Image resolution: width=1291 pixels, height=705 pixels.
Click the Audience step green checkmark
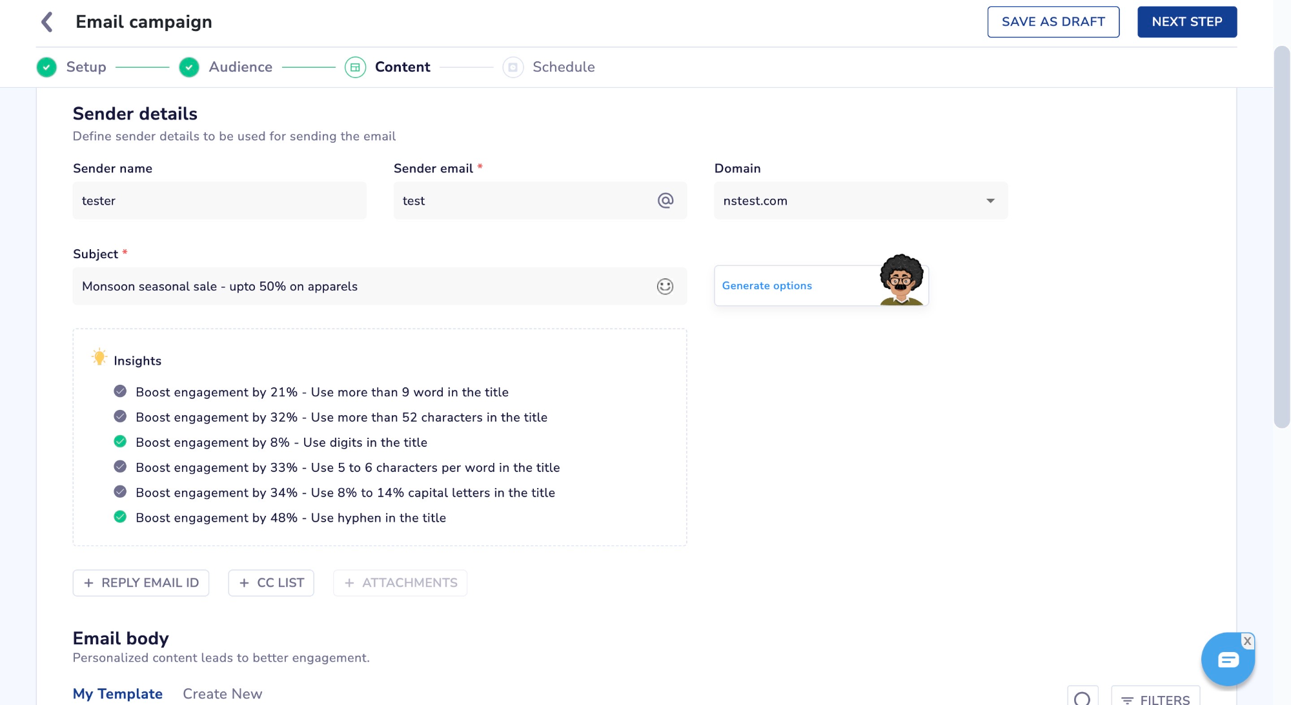point(189,67)
